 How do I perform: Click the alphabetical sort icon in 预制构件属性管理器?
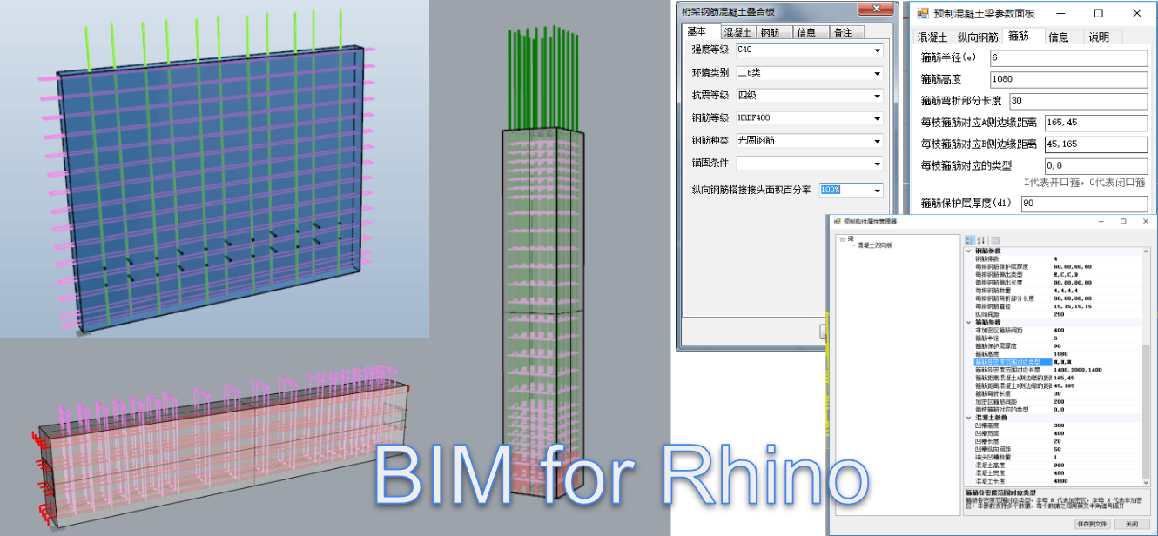[x=980, y=240]
